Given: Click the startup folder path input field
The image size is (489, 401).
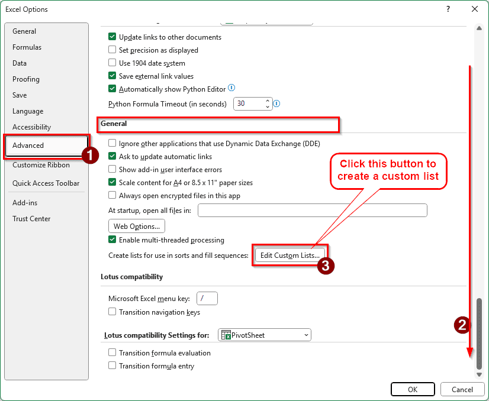Looking at the screenshot, I should [312, 210].
